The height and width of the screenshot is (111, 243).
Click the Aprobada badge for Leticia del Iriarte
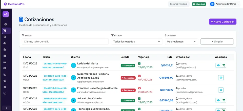[x=128, y=65]
